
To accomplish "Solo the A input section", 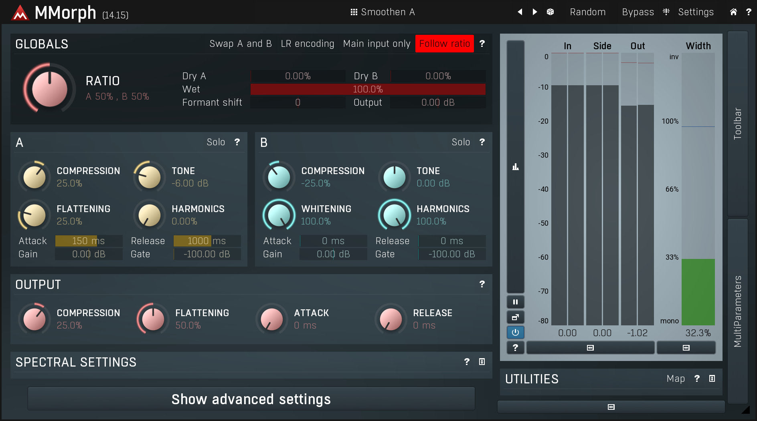I will coord(216,142).
